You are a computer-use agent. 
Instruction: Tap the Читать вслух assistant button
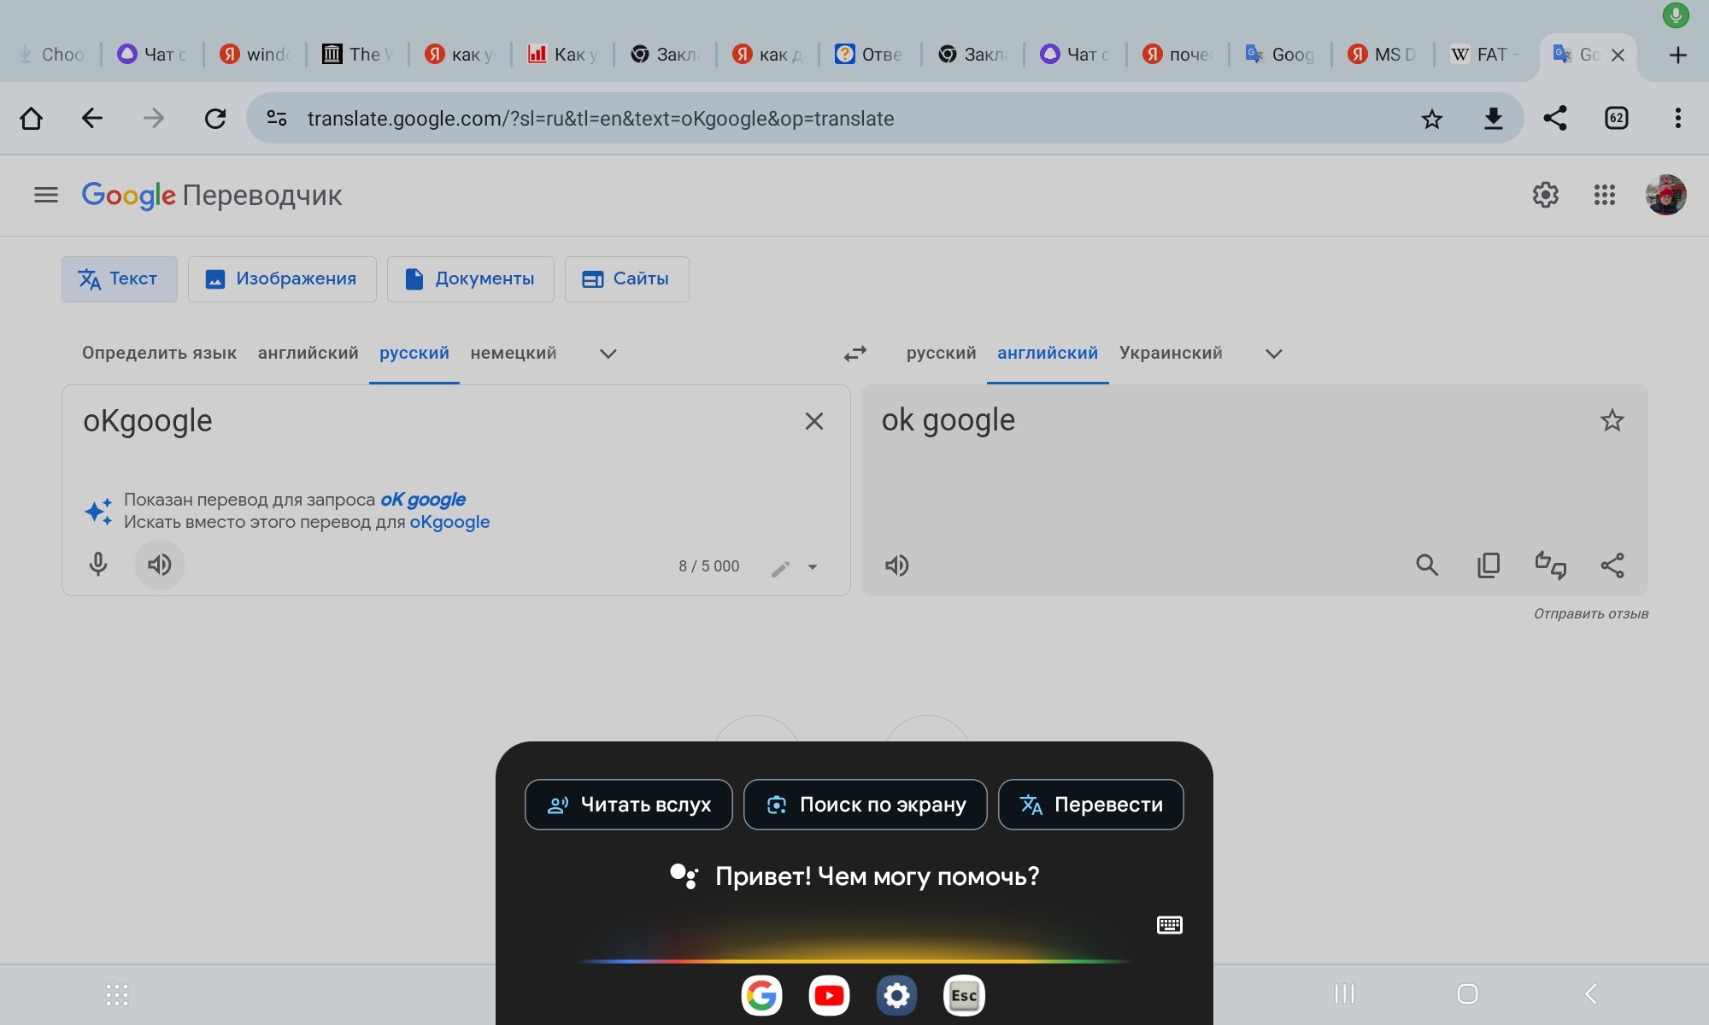tap(629, 805)
